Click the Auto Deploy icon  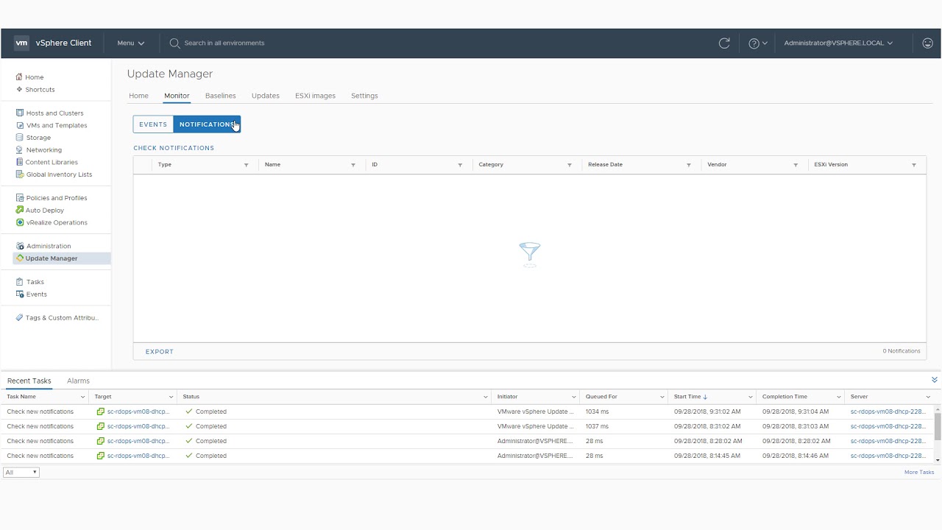(x=20, y=210)
